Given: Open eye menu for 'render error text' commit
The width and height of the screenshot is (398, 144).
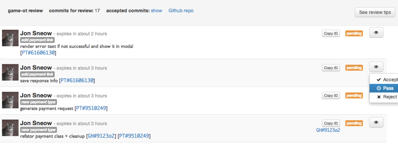Looking at the screenshot, I should click(x=376, y=33).
